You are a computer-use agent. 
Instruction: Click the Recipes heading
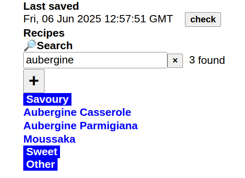click(x=44, y=33)
